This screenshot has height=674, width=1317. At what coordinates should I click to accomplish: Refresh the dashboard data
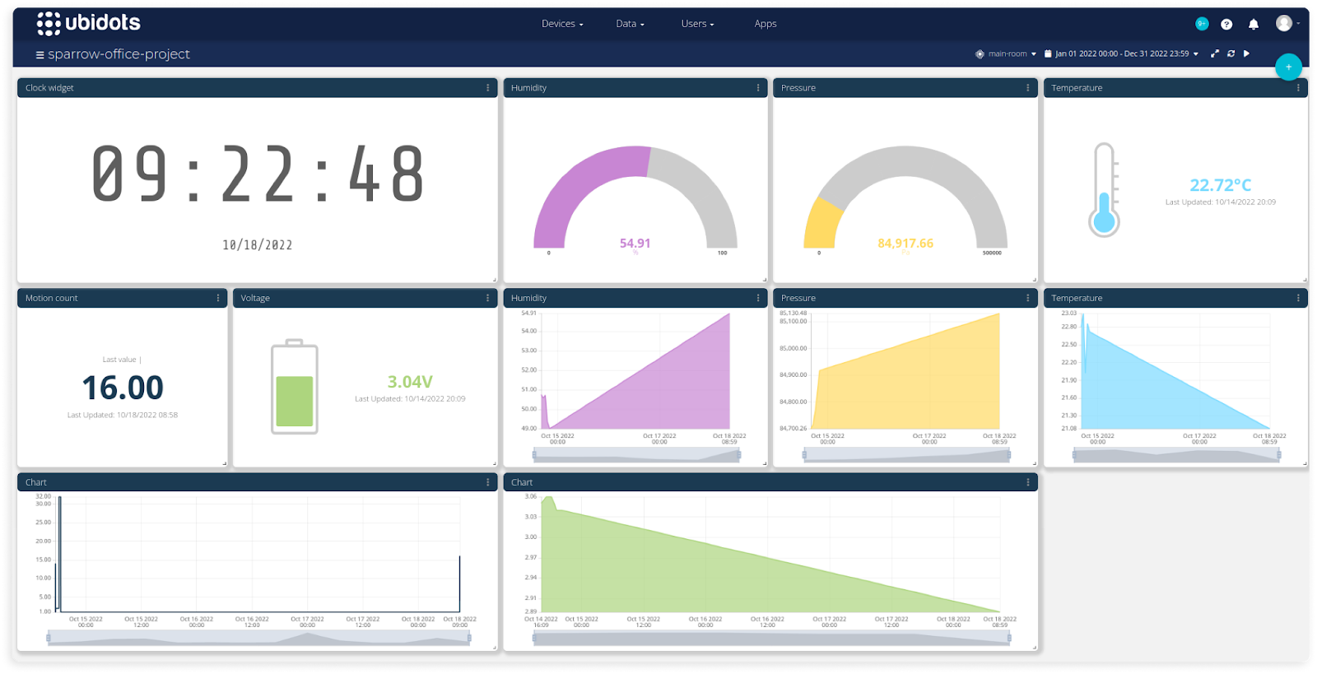(x=1231, y=53)
